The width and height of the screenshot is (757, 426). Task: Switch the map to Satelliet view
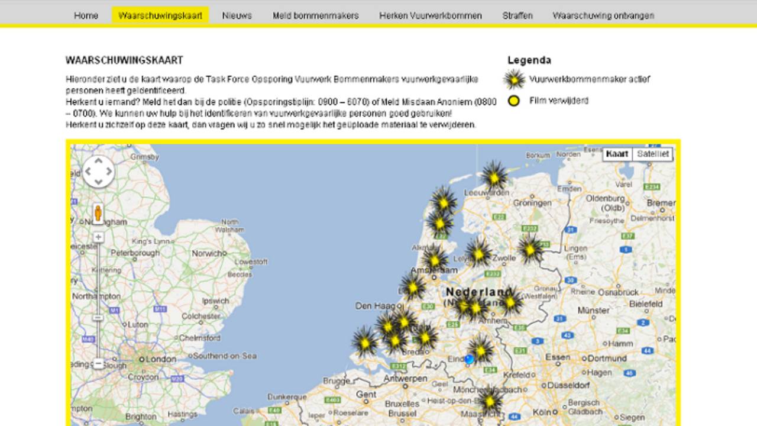point(653,154)
